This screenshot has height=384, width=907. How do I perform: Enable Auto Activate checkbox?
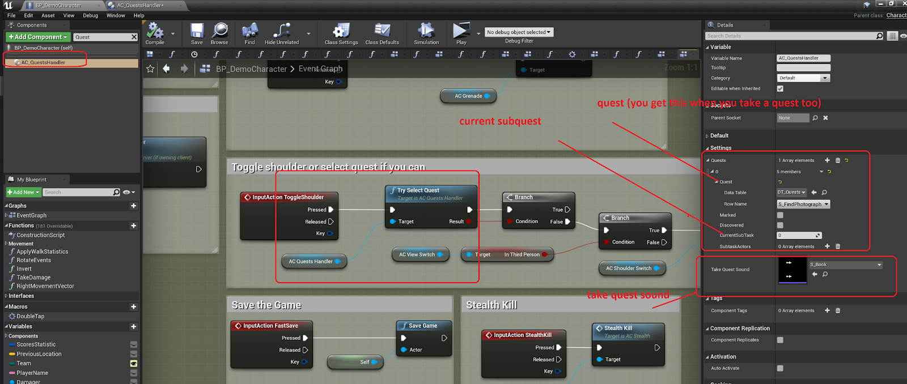[x=780, y=368]
